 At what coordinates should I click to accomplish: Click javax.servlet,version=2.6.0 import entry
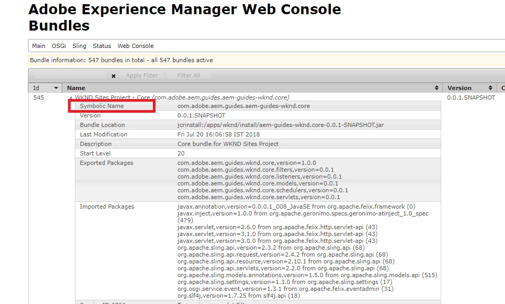pyautogui.click(x=277, y=227)
